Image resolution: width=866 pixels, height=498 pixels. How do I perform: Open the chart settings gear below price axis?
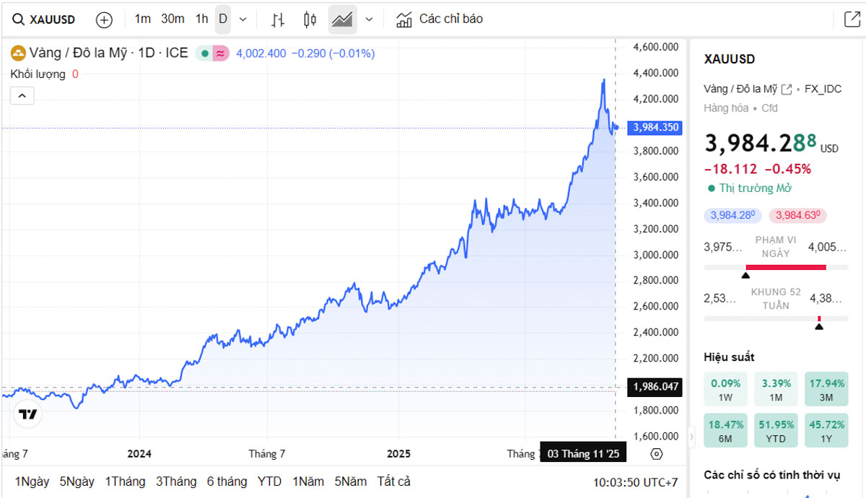pos(656,454)
